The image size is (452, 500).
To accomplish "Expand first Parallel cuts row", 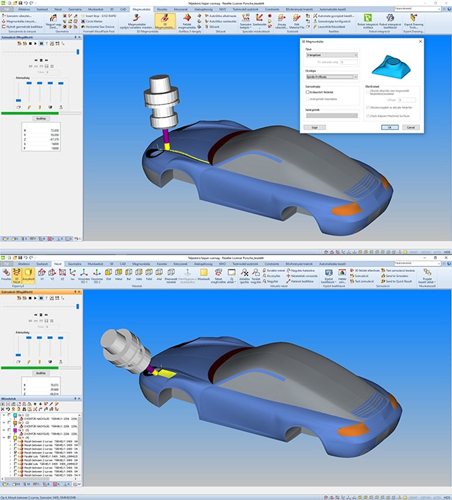I will point(10,456).
